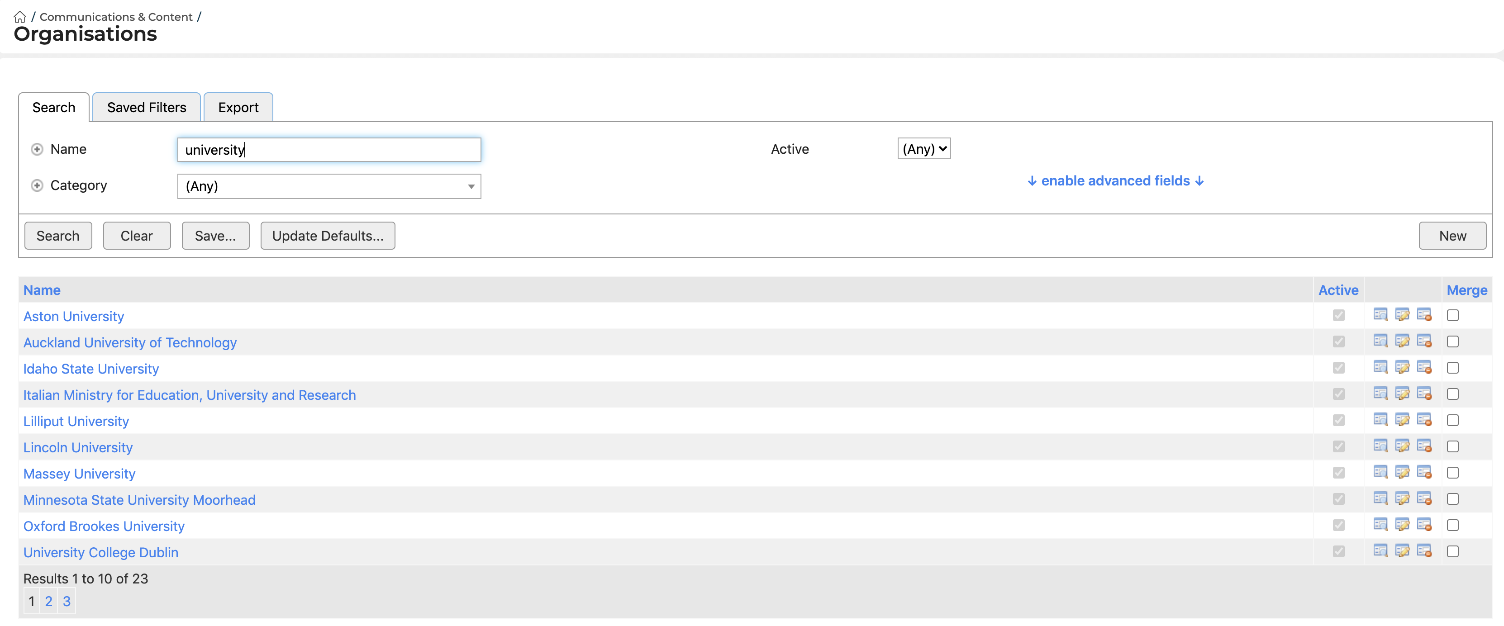Click the home icon in the breadcrumb
Viewport: 1504px width, 626px height.
(19, 17)
